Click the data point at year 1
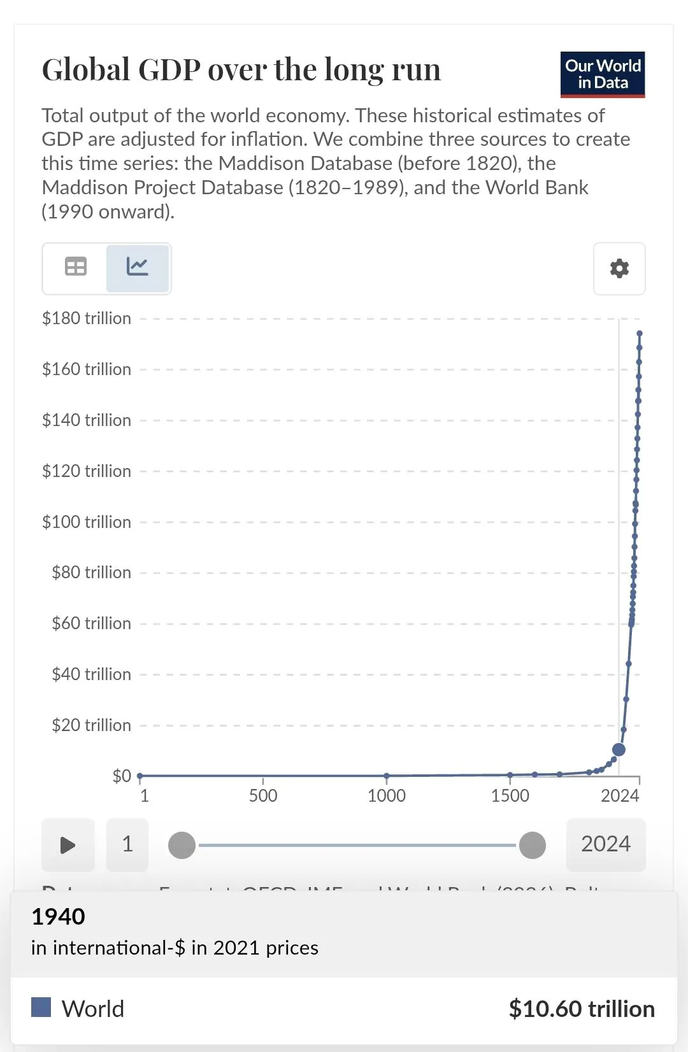This screenshot has width=688, height=1052. (140, 776)
